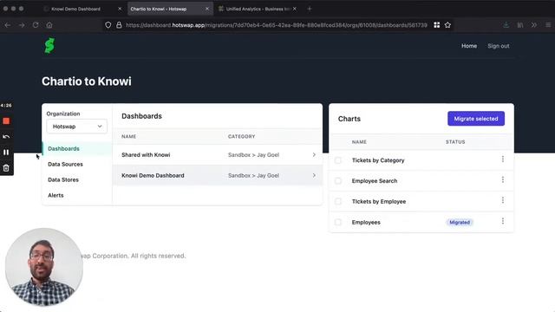Open the downloads arrow icon
The image size is (555, 312).
506,25
